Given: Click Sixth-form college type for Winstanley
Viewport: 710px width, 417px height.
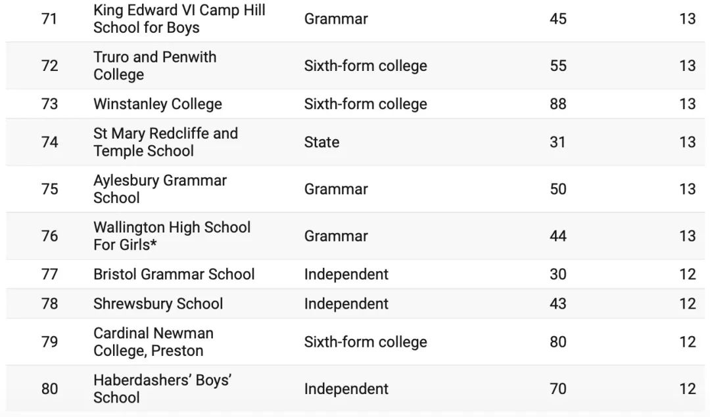Looking at the screenshot, I should (366, 104).
